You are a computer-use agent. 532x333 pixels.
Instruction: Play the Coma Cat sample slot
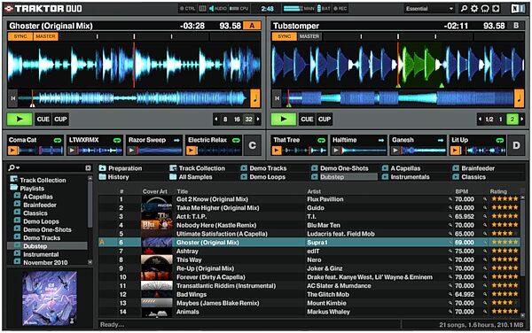pyautogui.click(x=13, y=150)
